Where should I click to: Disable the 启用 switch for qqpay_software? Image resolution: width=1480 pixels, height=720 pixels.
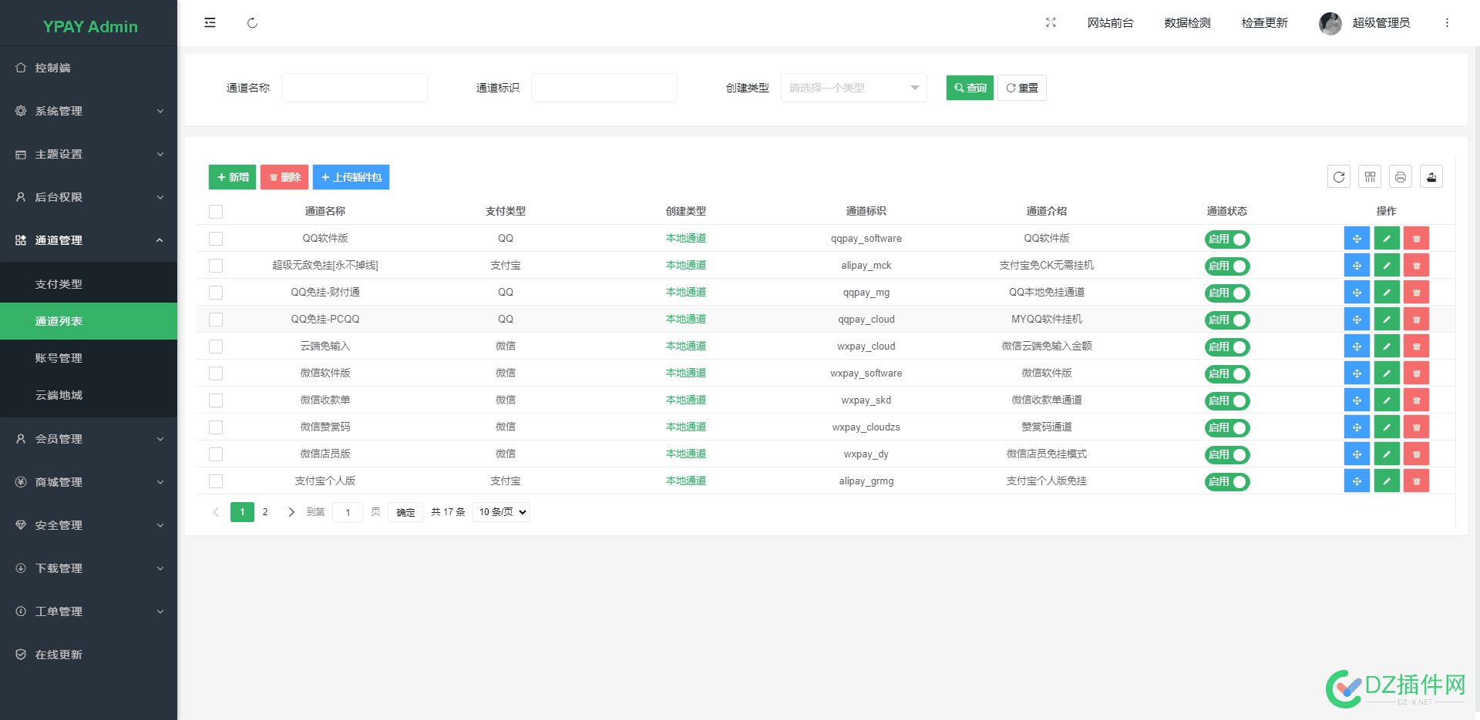tap(1227, 239)
